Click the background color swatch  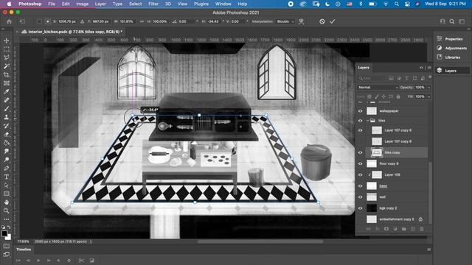click(x=9, y=237)
